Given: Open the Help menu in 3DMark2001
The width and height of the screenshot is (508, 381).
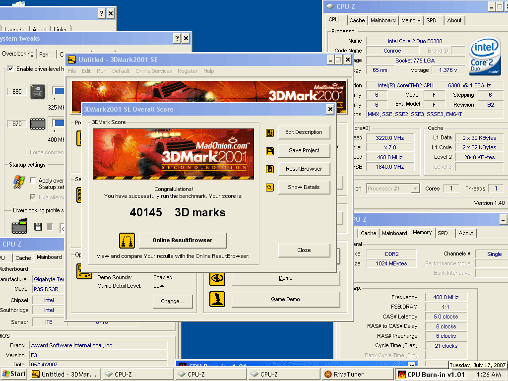Looking at the screenshot, I should (x=209, y=71).
